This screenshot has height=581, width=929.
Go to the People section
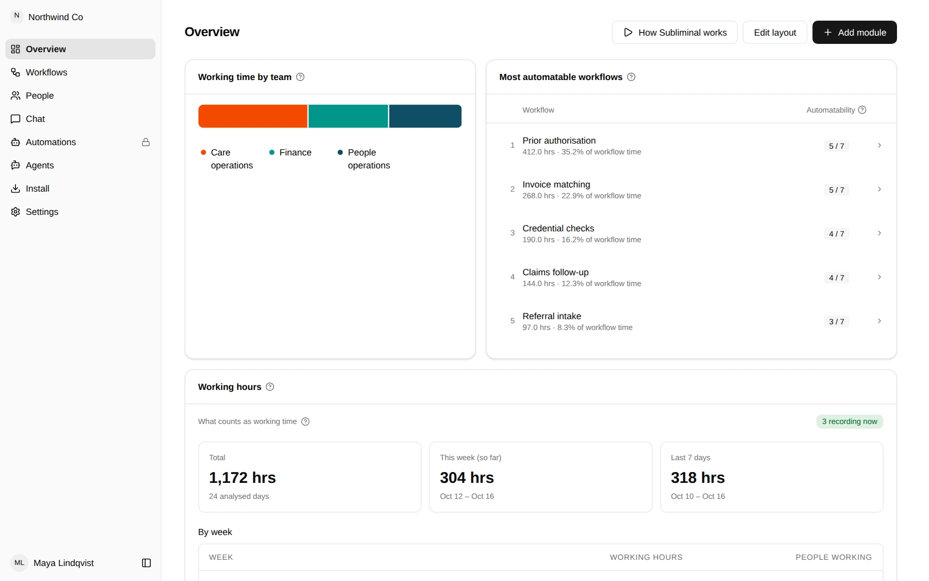point(80,96)
